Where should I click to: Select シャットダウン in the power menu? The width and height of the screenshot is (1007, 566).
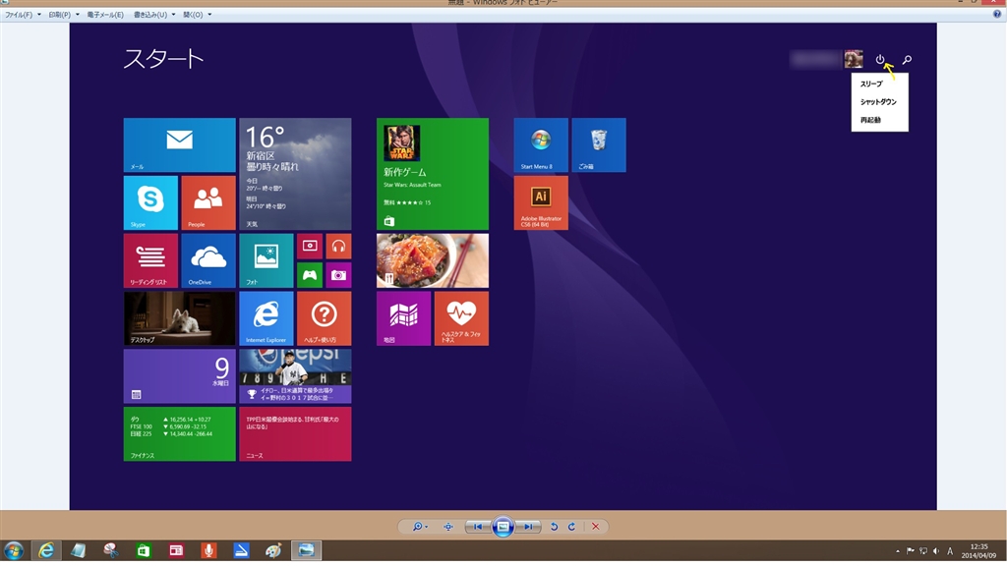(879, 101)
